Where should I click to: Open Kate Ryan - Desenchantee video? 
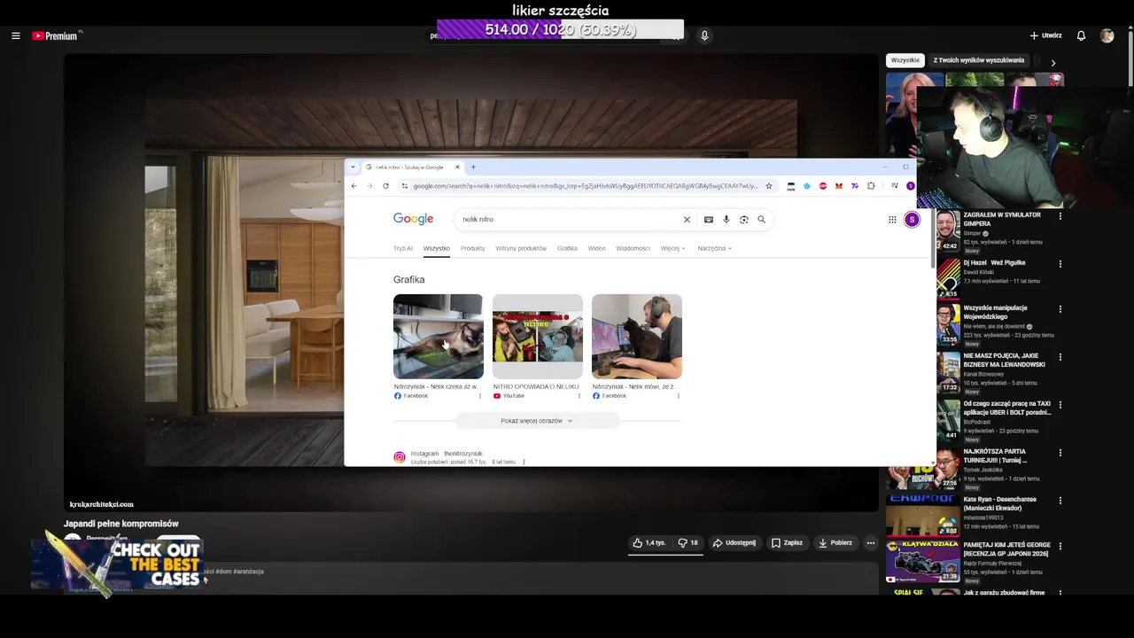point(999,503)
